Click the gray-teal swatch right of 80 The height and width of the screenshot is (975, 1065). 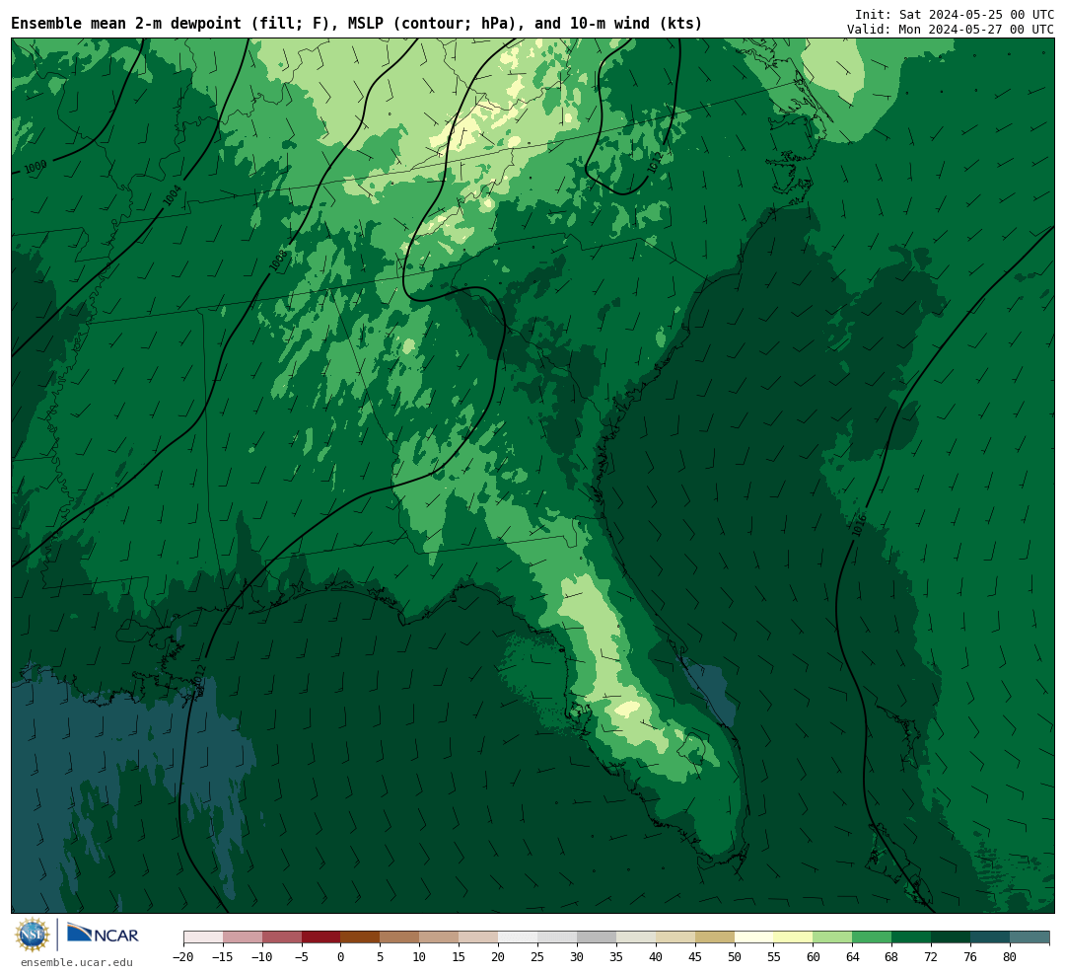(x=1030, y=937)
